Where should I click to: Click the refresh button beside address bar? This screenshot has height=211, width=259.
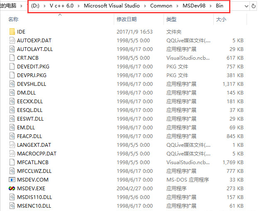tap(254, 6)
